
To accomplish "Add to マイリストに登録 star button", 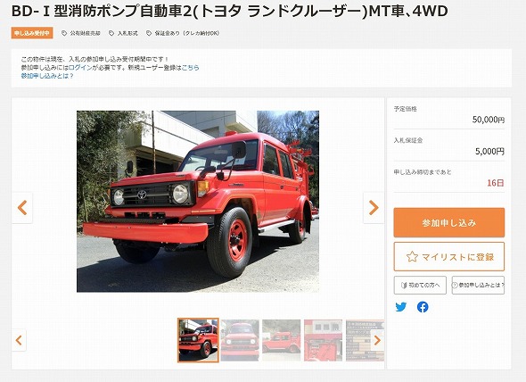I will tap(448, 257).
